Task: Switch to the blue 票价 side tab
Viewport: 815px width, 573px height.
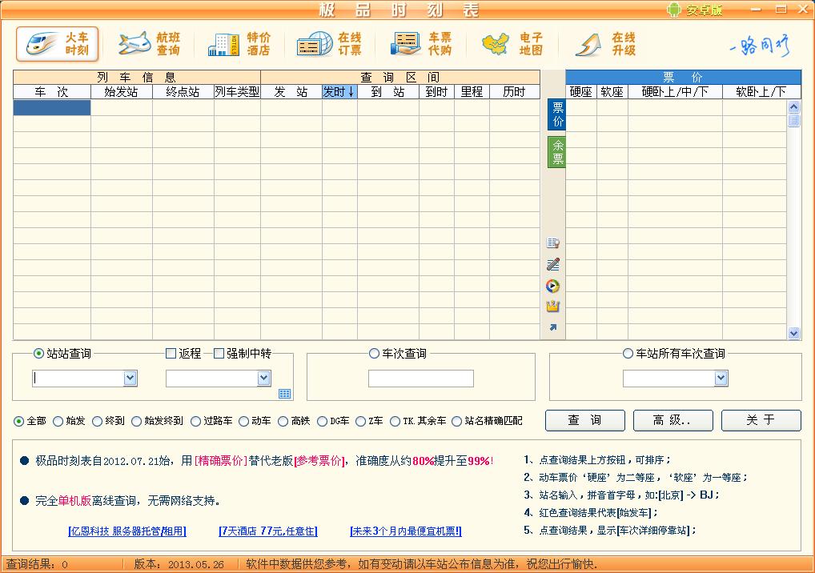Action: (x=557, y=114)
